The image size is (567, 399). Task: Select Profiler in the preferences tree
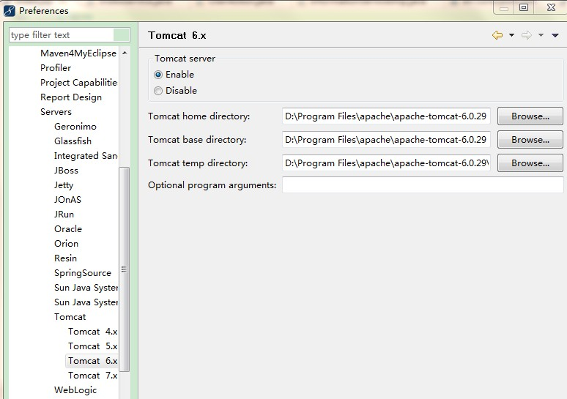click(x=56, y=68)
